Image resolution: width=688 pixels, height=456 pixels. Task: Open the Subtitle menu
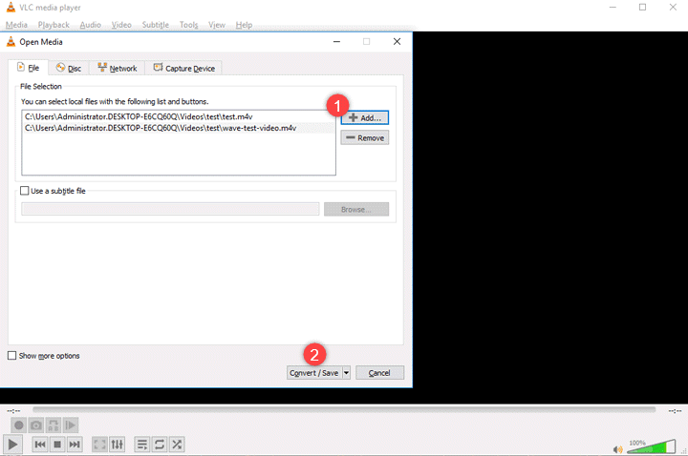pos(156,25)
